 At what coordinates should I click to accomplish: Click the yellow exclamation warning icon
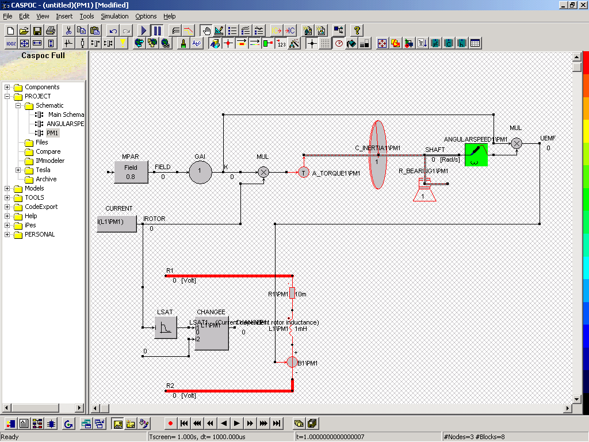tap(123, 44)
